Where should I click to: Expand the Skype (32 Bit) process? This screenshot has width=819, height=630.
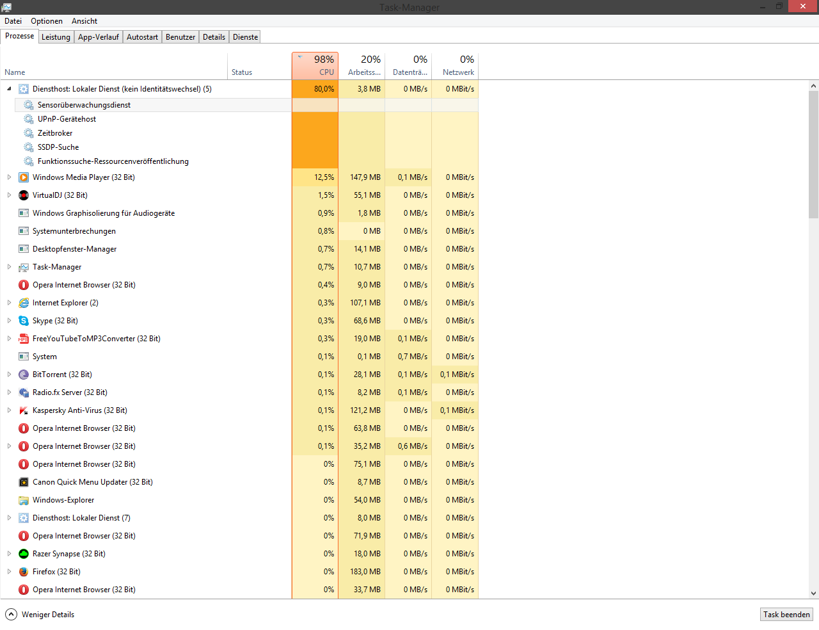point(9,321)
